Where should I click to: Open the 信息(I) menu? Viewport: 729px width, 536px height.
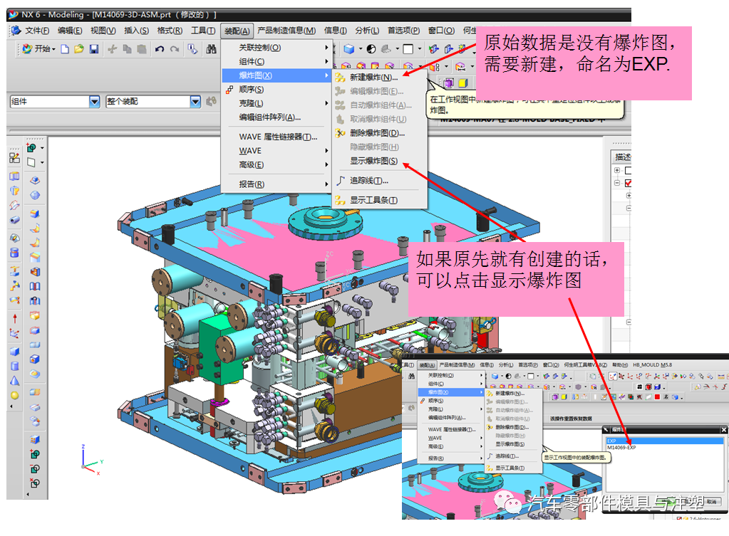click(x=335, y=31)
